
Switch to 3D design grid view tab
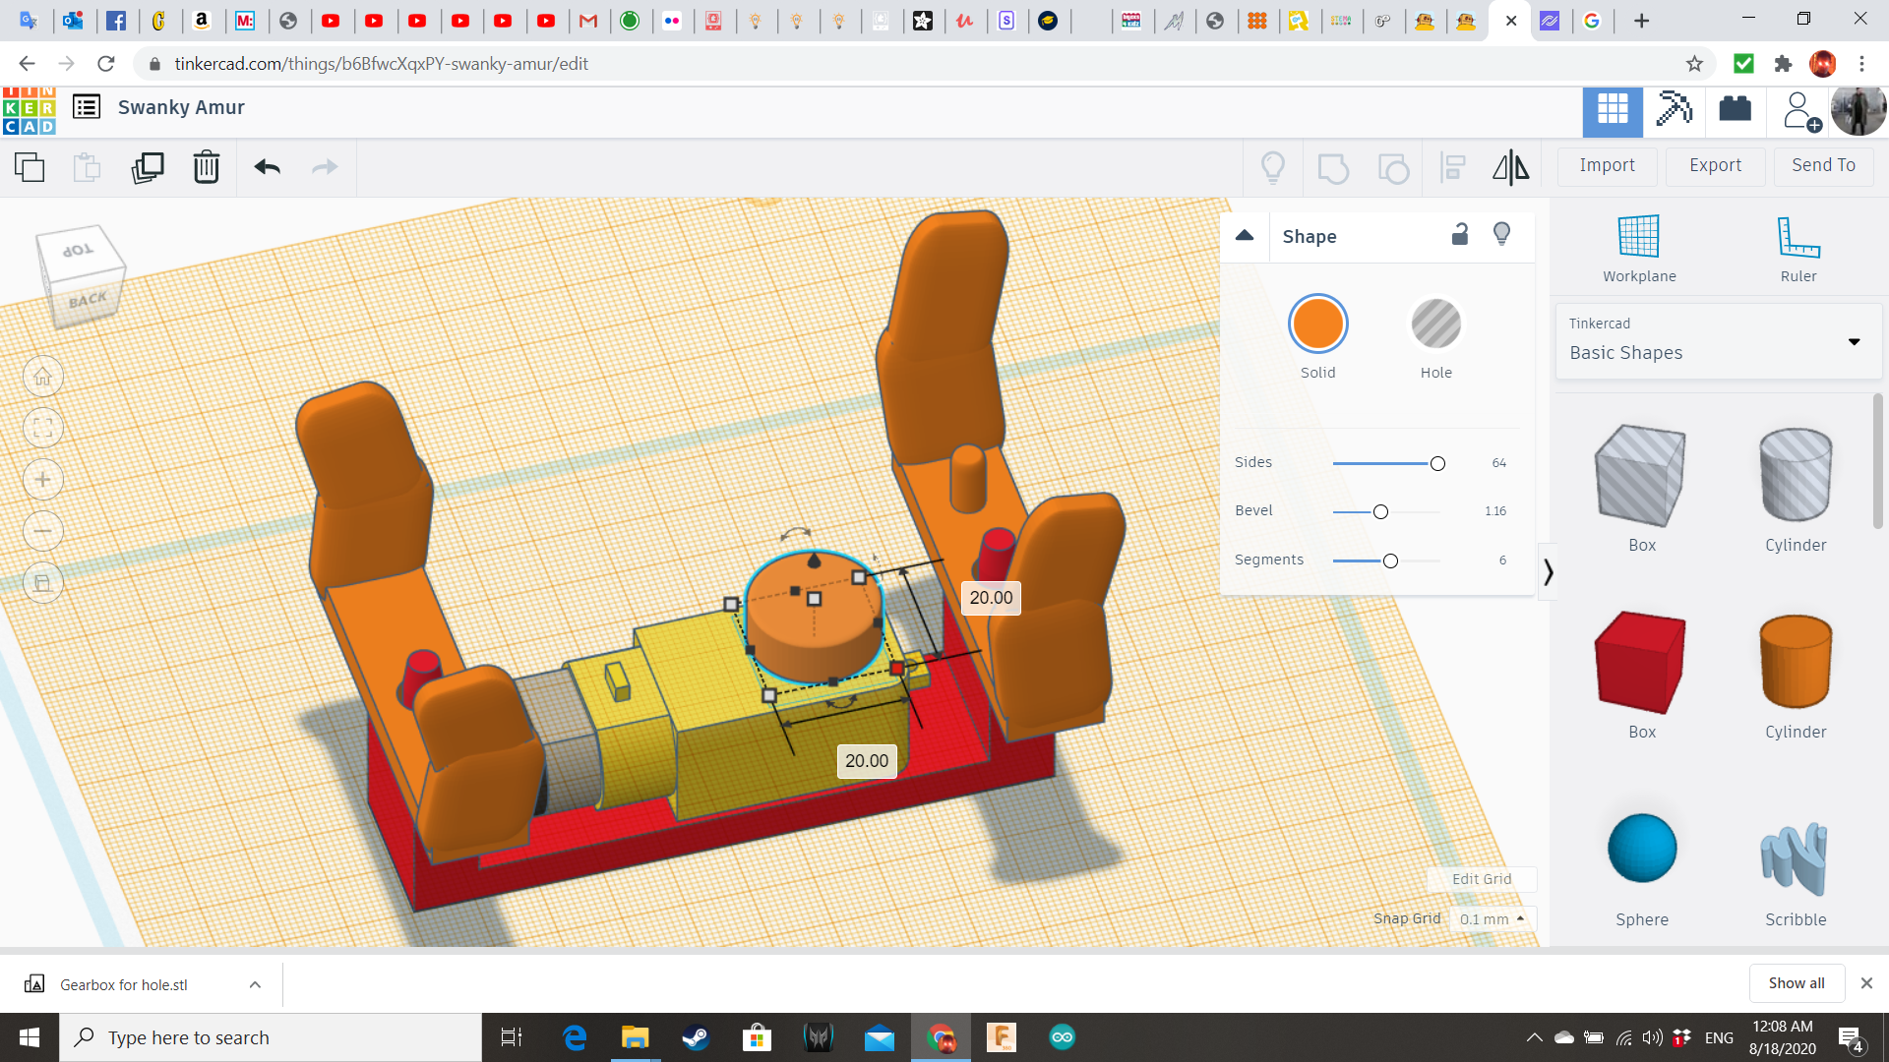1612,109
